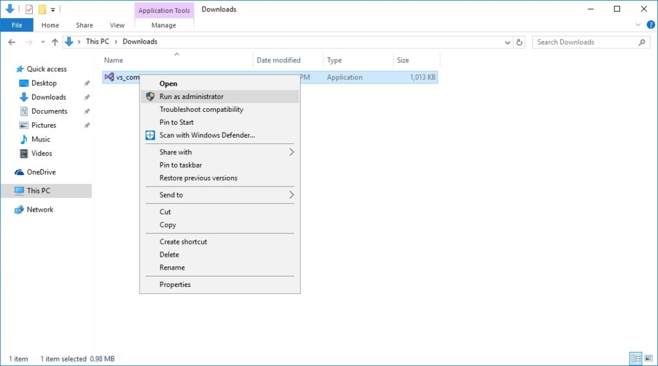Click Copy in the context menu

[220, 225]
